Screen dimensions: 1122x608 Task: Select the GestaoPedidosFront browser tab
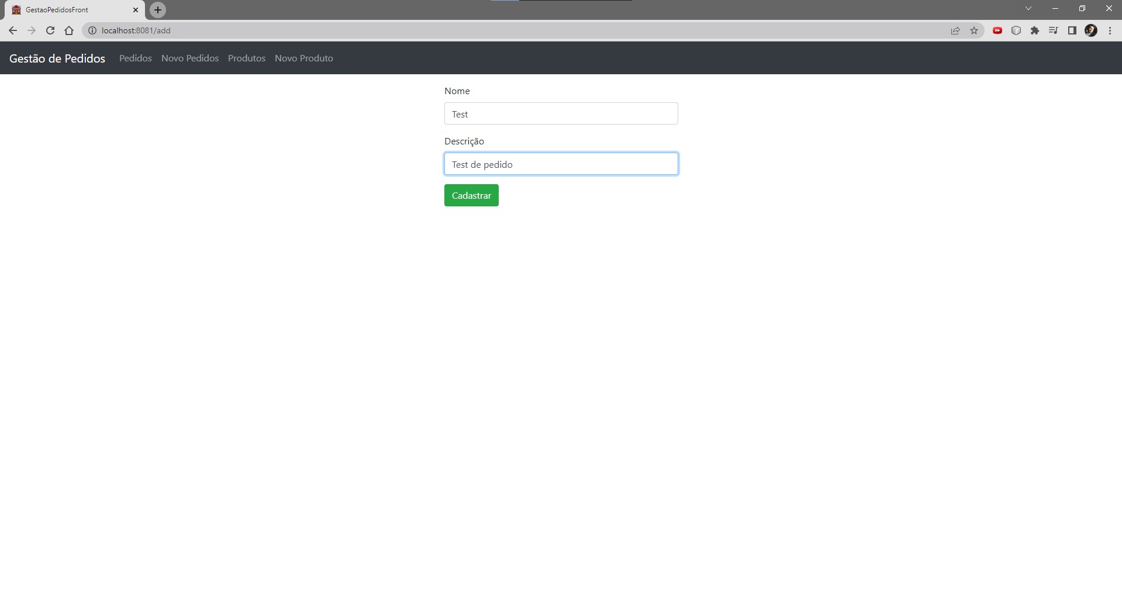70,9
